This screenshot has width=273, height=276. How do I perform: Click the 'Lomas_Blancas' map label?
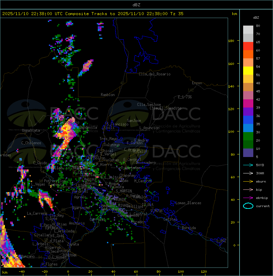(188, 203)
